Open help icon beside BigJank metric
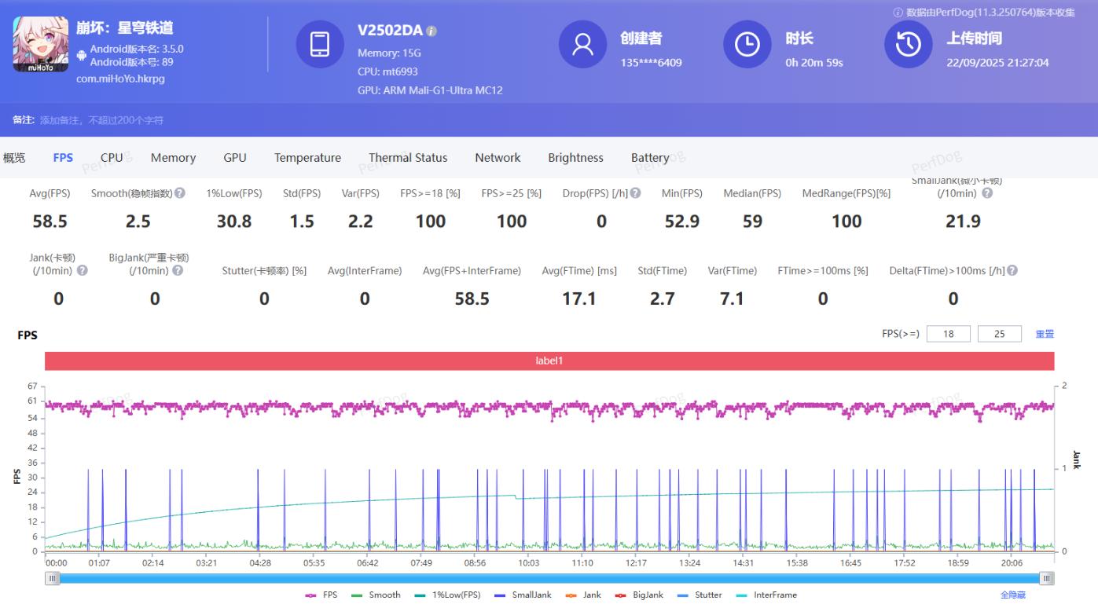 (178, 271)
